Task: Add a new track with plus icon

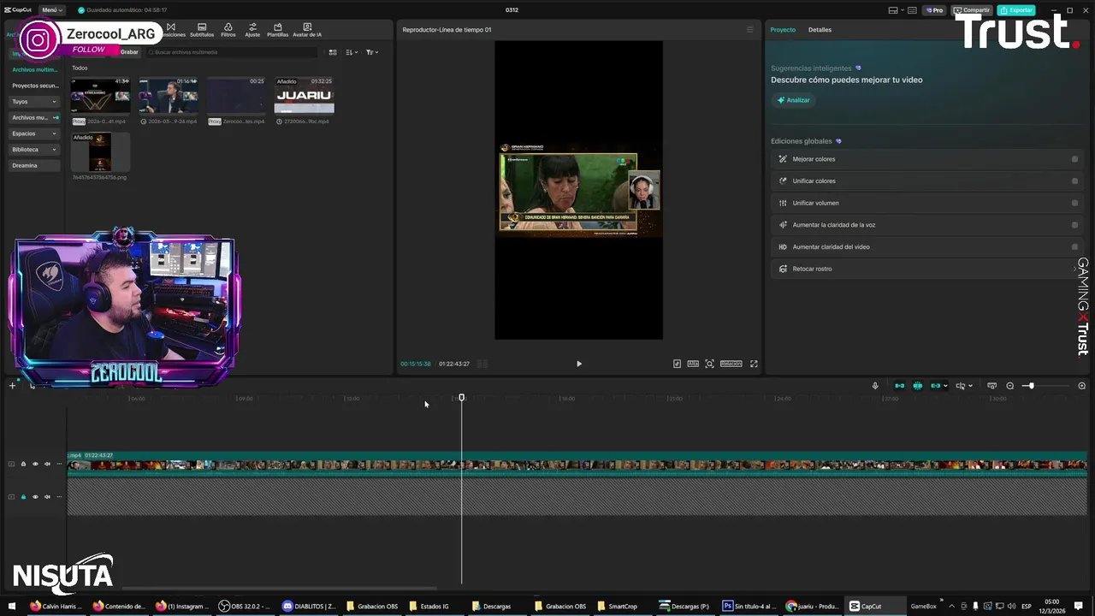Action: point(12,386)
